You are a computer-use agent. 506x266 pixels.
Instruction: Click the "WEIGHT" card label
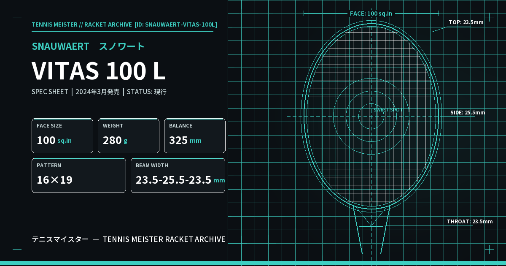(113, 126)
